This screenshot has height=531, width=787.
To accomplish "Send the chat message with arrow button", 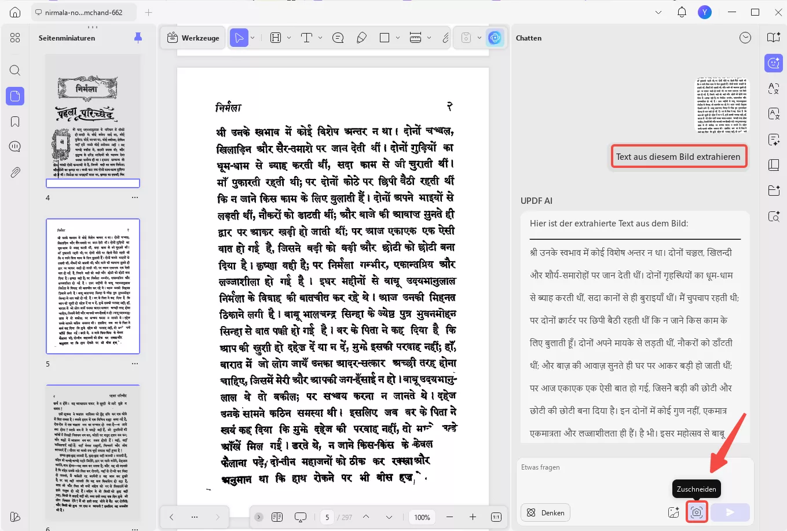I will [730, 512].
